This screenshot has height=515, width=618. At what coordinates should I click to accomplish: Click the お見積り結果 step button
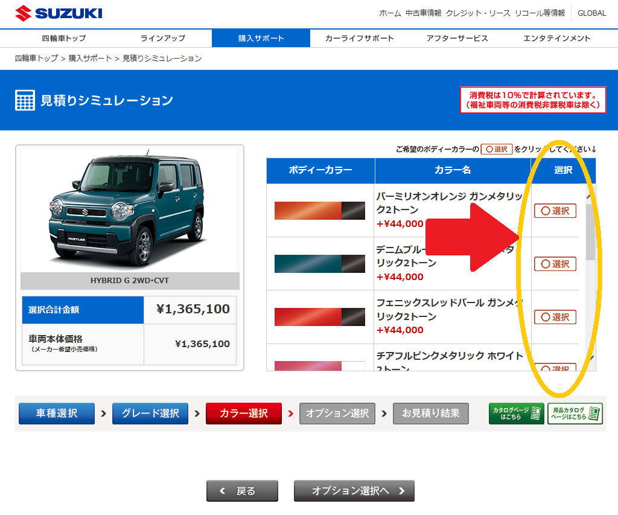pos(431,413)
